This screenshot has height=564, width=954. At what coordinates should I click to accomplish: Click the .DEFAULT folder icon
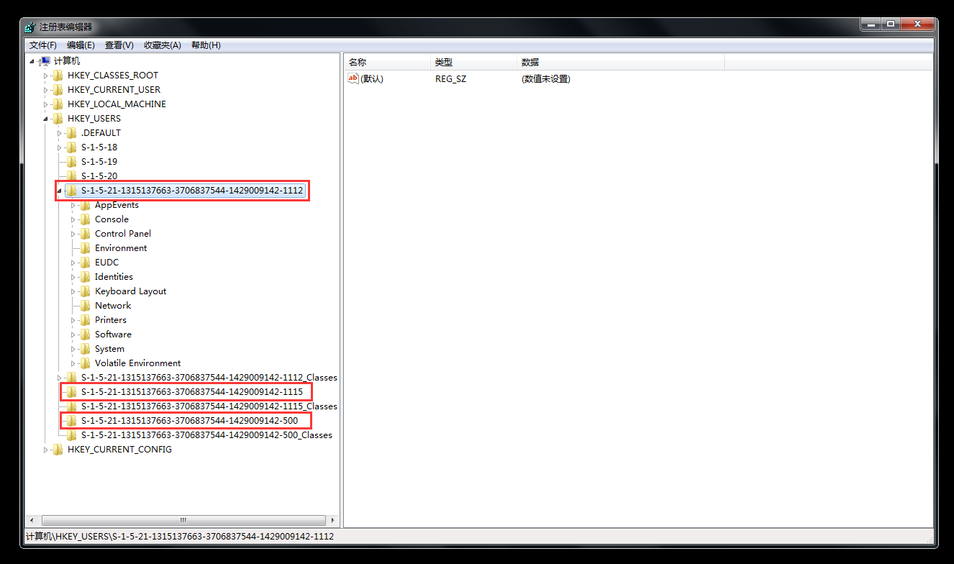pos(71,133)
